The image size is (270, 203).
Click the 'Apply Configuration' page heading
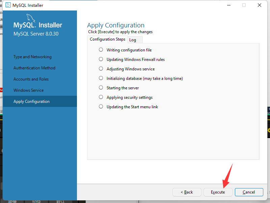(116, 25)
